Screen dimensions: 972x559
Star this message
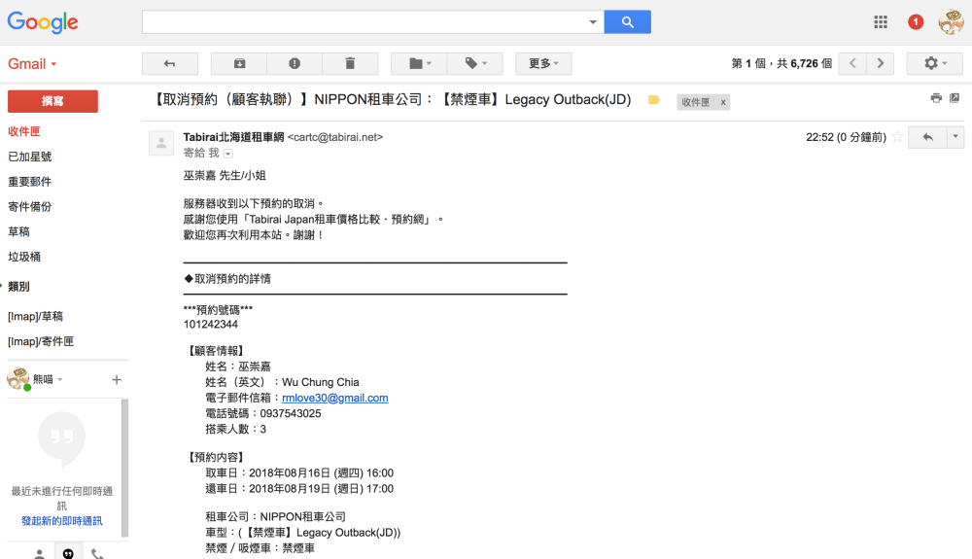pos(897,137)
